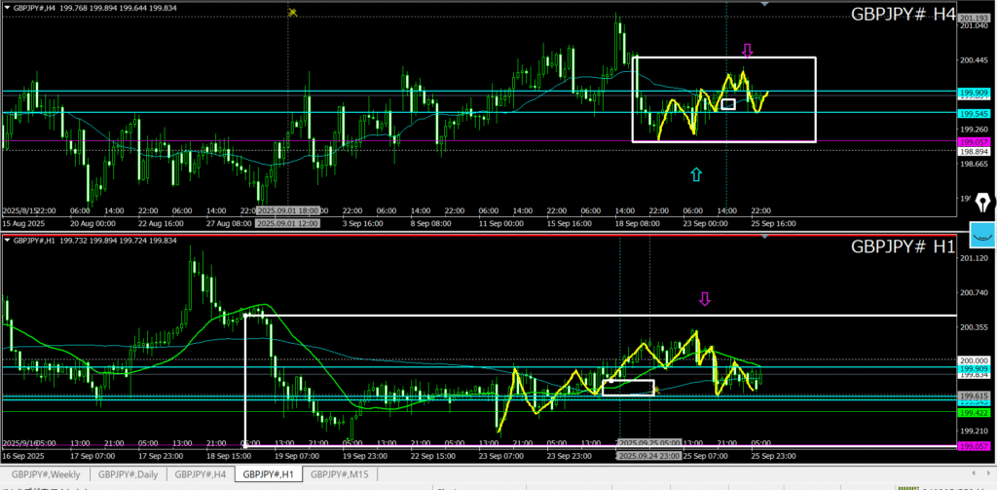Click the 2025.09.01 18:00 date label

point(288,210)
